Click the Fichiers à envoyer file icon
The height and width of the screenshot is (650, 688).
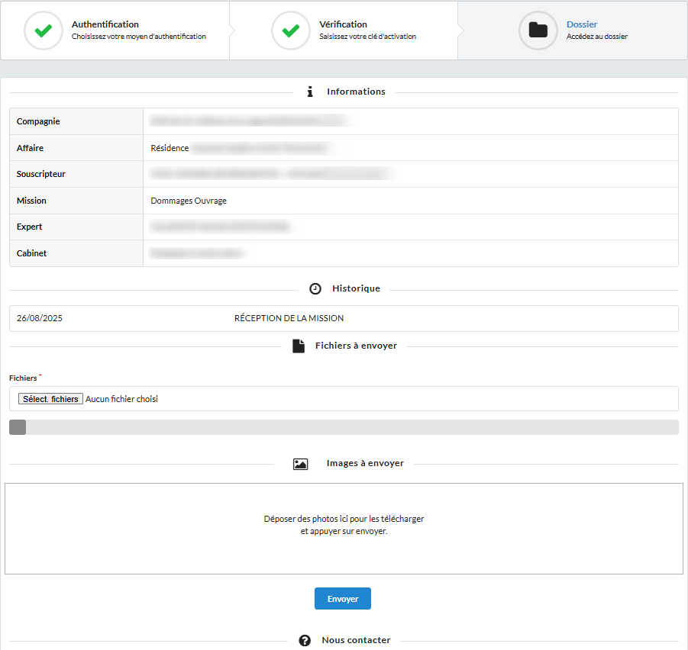pyautogui.click(x=299, y=346)
